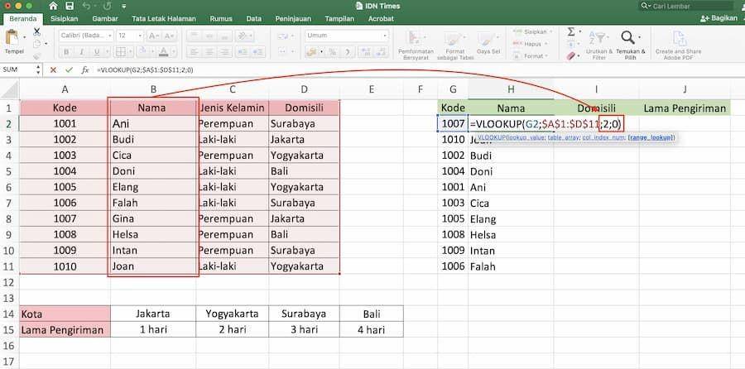Screen dimensions: 745x369
Task: Click the AutoSum sigma icon
Action: pos(571,31)
